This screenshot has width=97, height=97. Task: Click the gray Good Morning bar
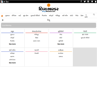pos(48,25)
